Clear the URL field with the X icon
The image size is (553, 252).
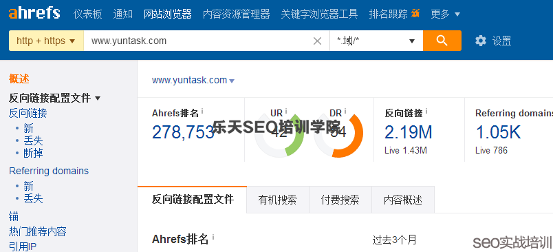[317, 41]
